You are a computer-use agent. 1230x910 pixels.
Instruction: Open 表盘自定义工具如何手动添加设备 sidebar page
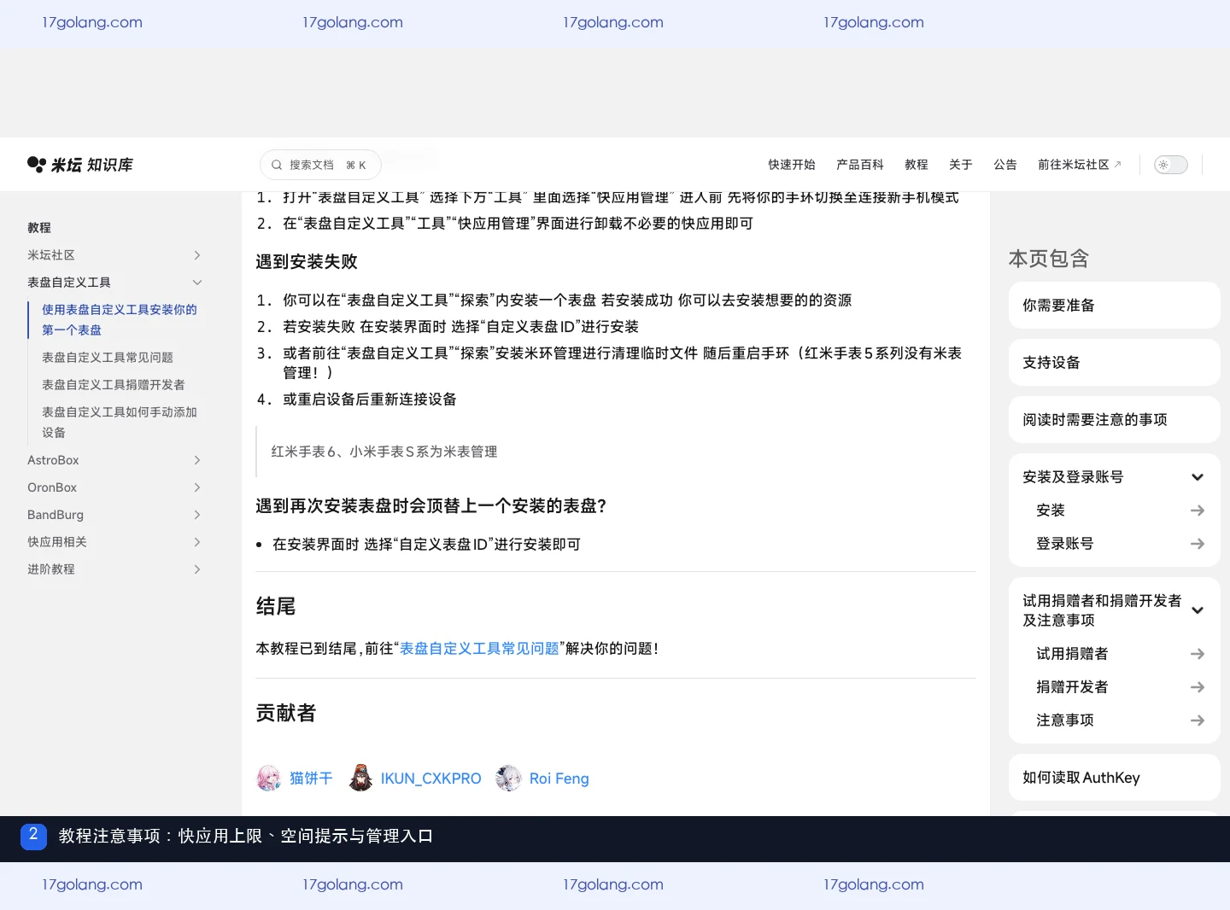point(120,423)
